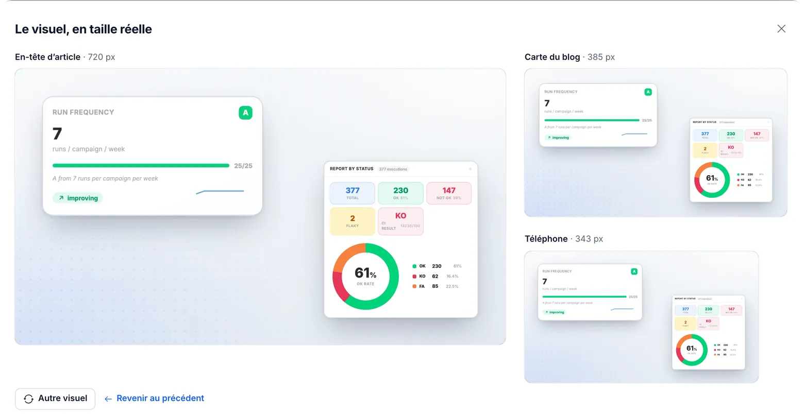Click the 377 TOTAL tile in article header preview
The height and width of the screenshot is (414, 804).
coord(353,193)
